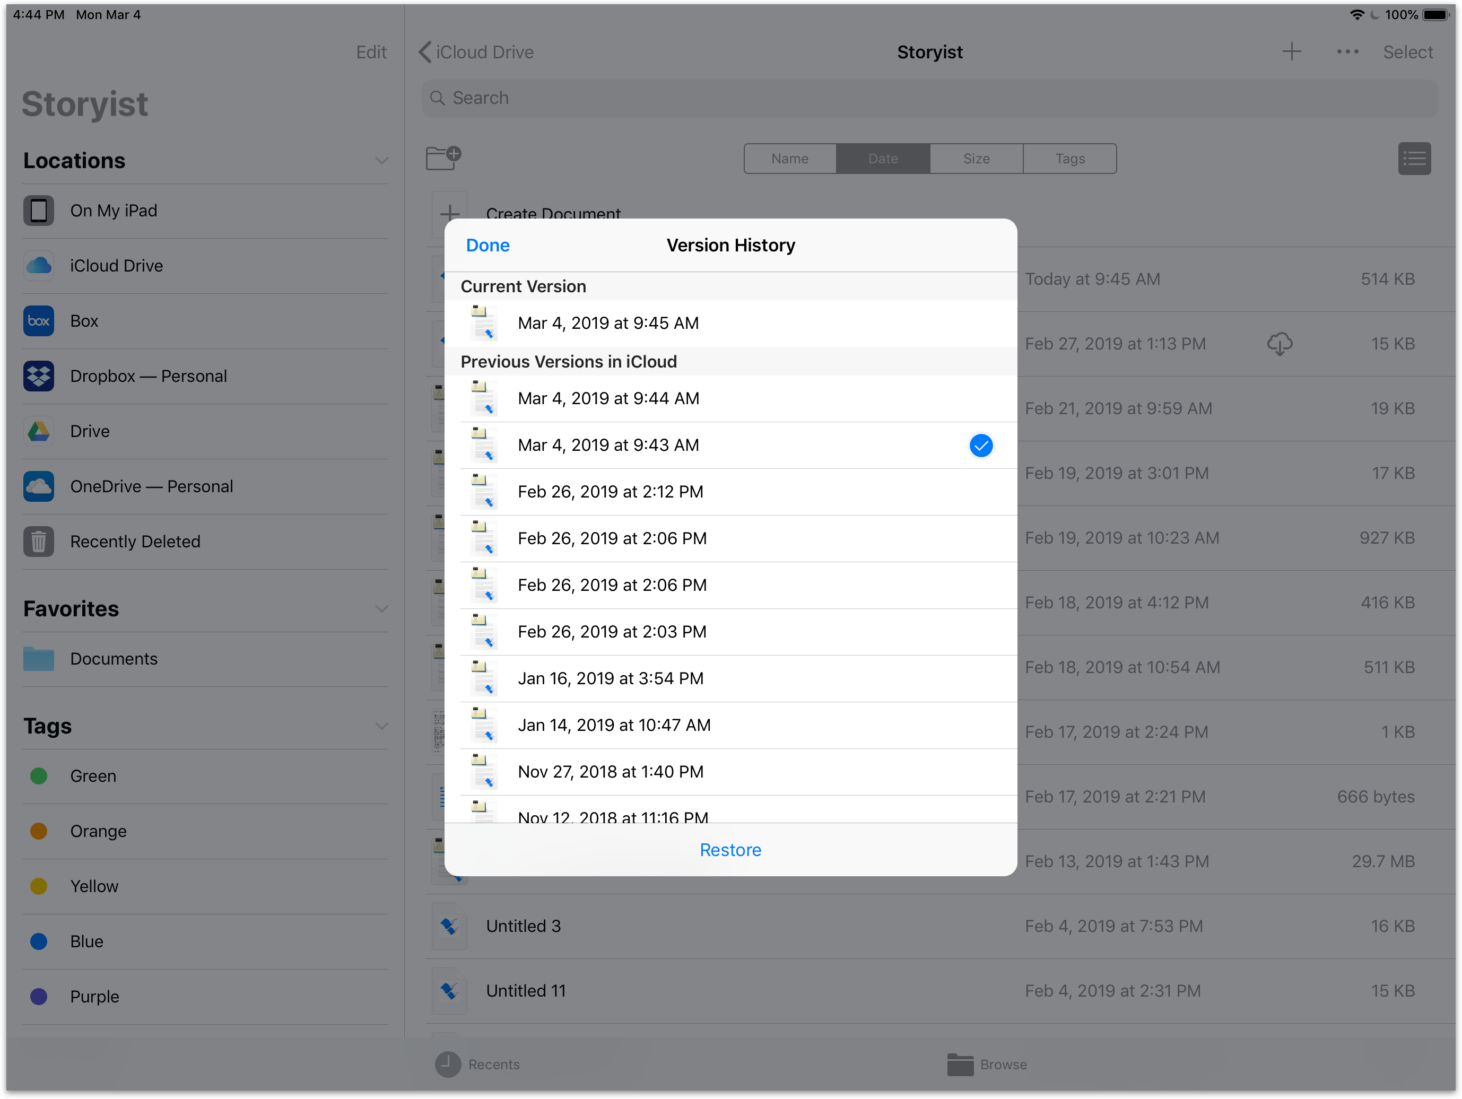Open the Documents favorite folder icon

tap(38, 659)
